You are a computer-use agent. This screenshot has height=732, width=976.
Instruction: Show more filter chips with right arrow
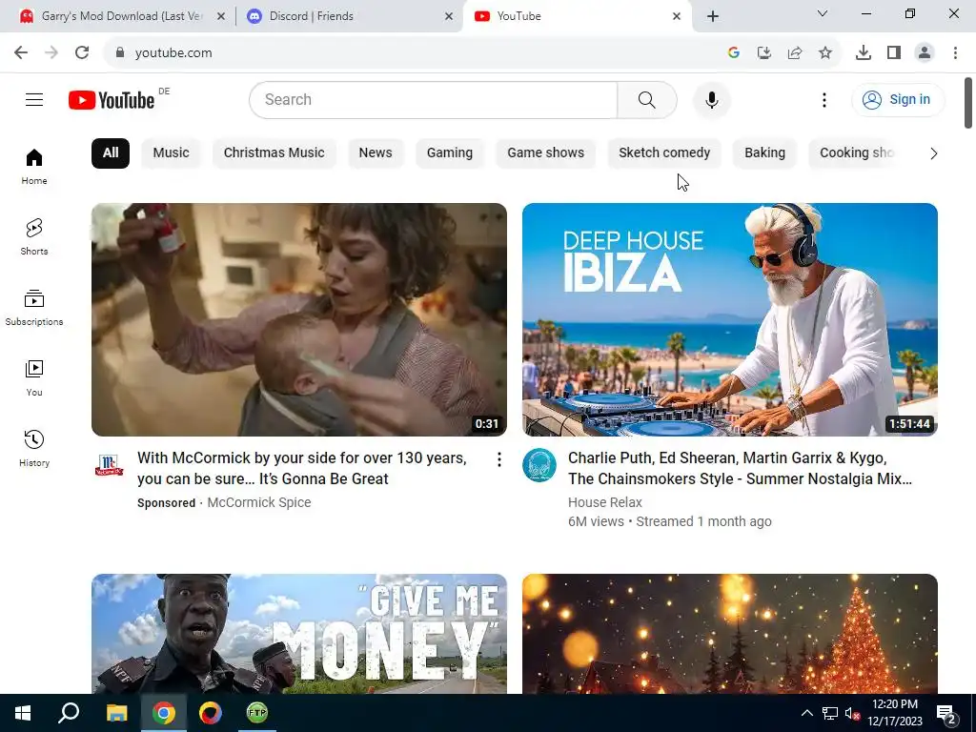(933, 153)
